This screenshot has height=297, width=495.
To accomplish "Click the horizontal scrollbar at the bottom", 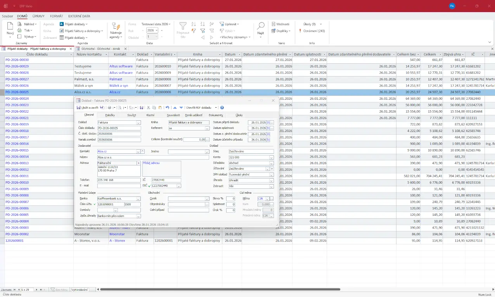I will point(220,290).
